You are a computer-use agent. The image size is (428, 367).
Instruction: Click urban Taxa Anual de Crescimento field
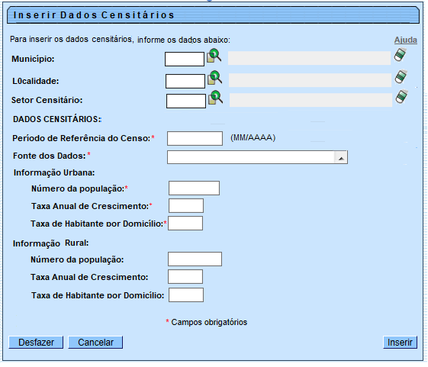tap(186, 205)
